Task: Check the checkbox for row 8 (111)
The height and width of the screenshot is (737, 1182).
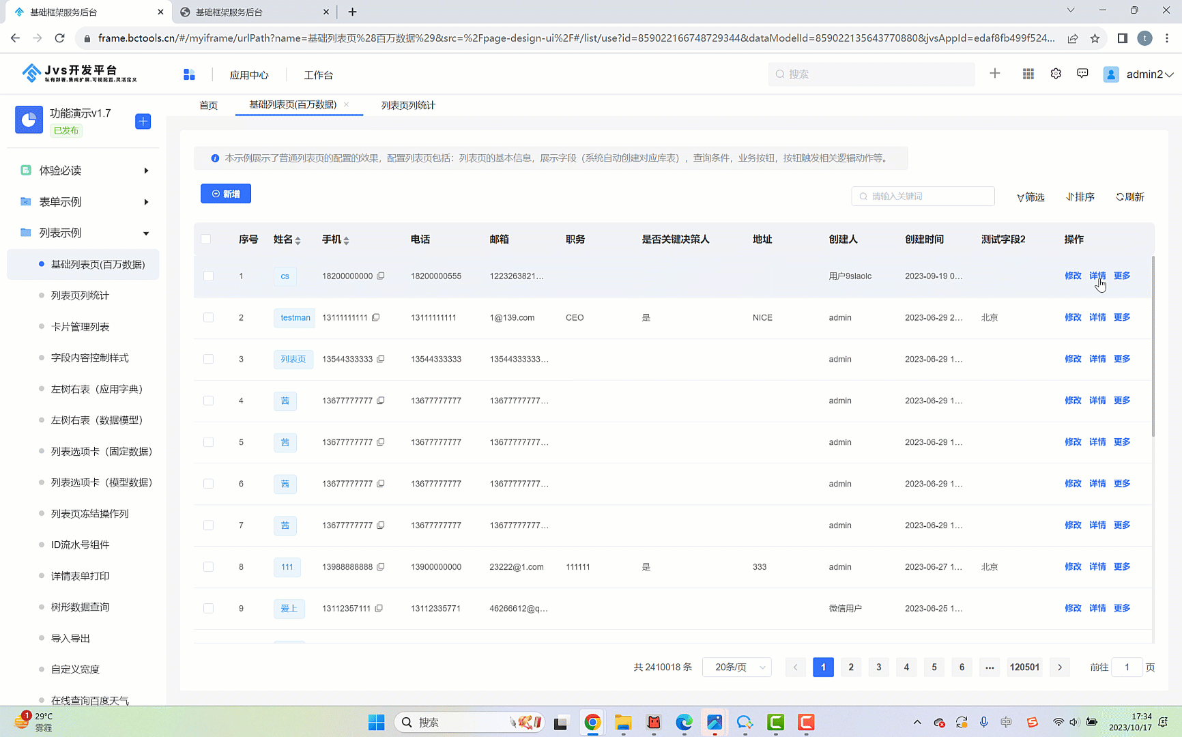Action: point(209,567)
